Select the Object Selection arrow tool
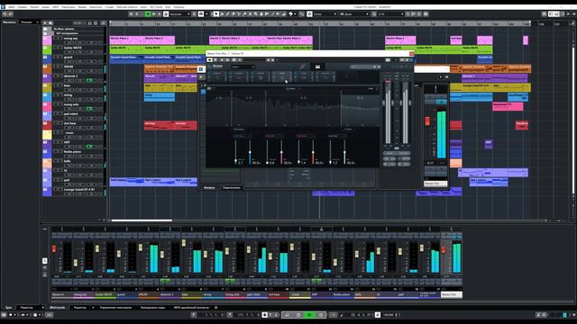The width and height of the screenshot is (577, 324). (x=216, y=14)
